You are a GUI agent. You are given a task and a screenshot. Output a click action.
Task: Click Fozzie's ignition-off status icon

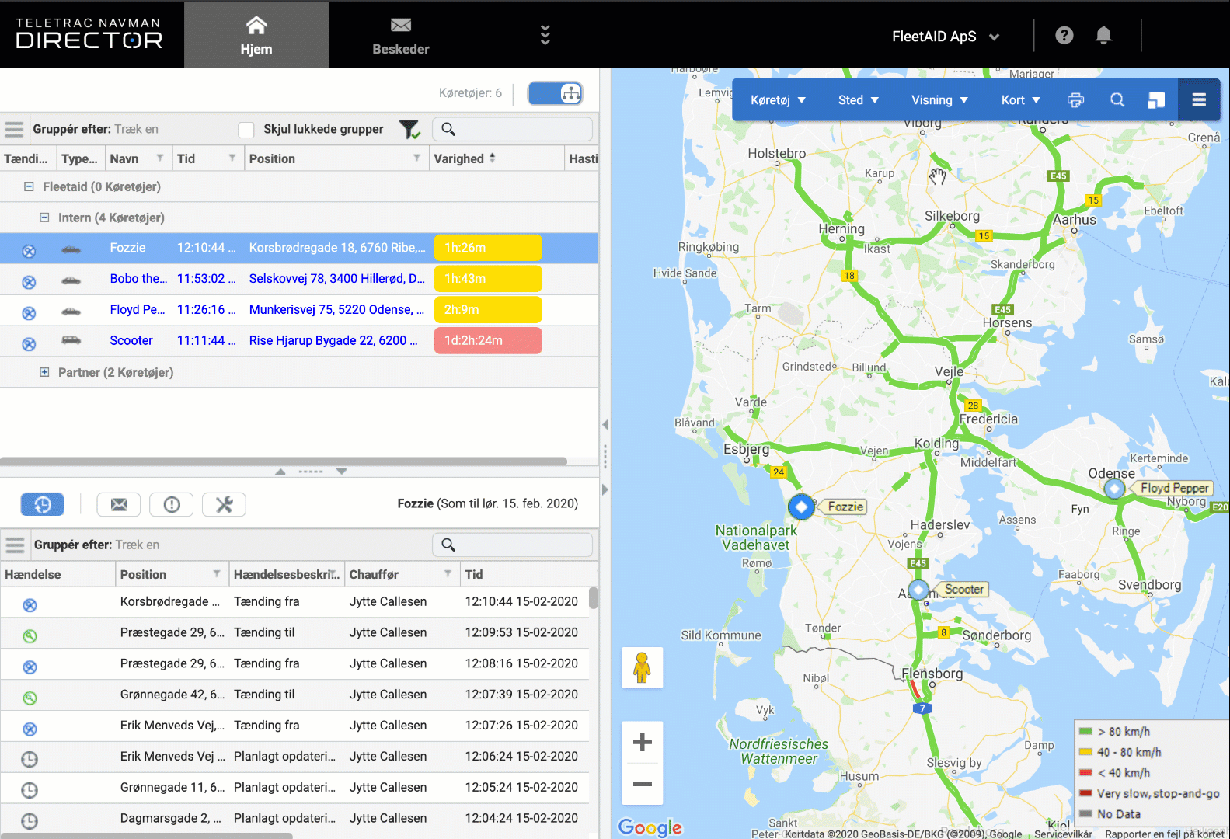29,251
